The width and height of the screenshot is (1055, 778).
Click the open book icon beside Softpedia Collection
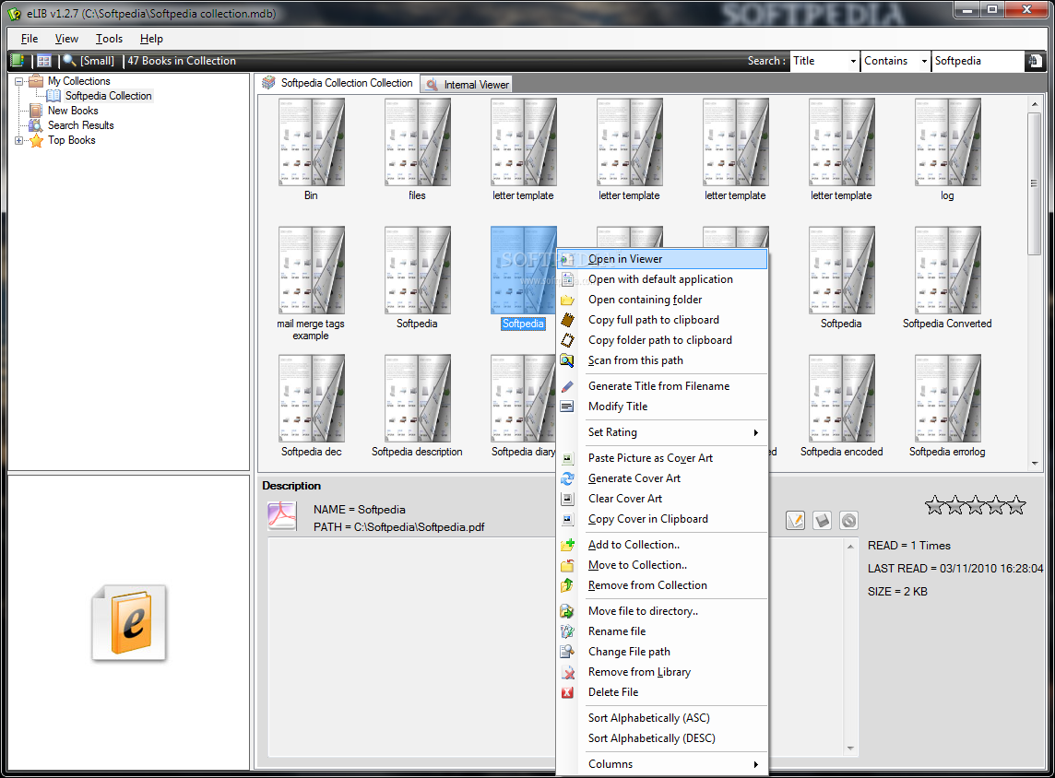(x=53, y=96)
